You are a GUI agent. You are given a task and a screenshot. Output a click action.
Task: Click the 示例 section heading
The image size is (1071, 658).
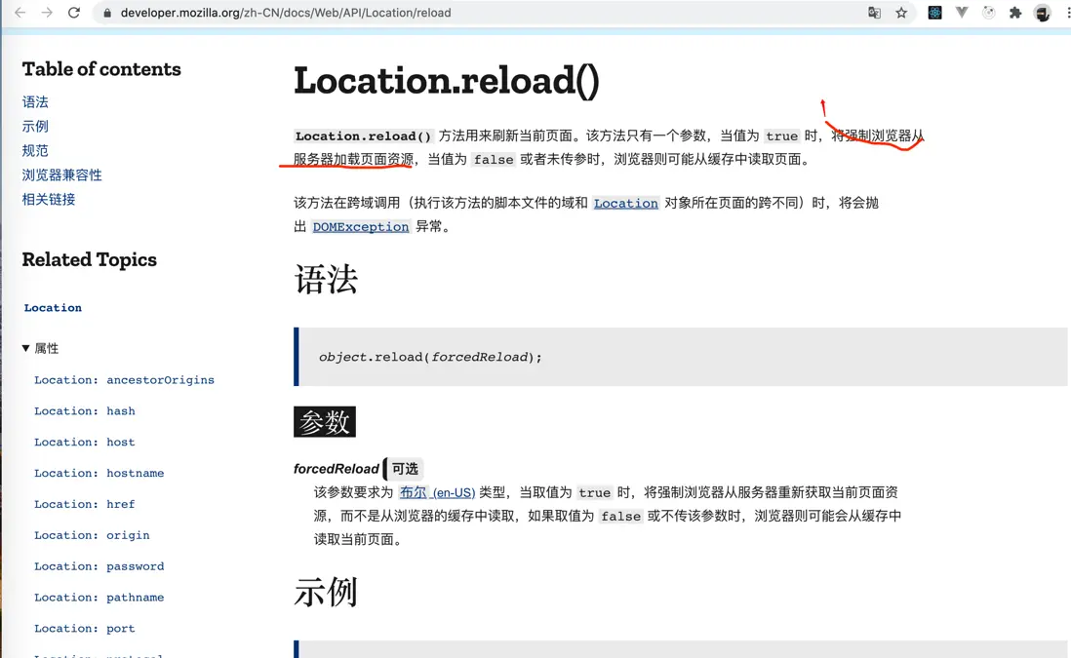tap(326, 592)
